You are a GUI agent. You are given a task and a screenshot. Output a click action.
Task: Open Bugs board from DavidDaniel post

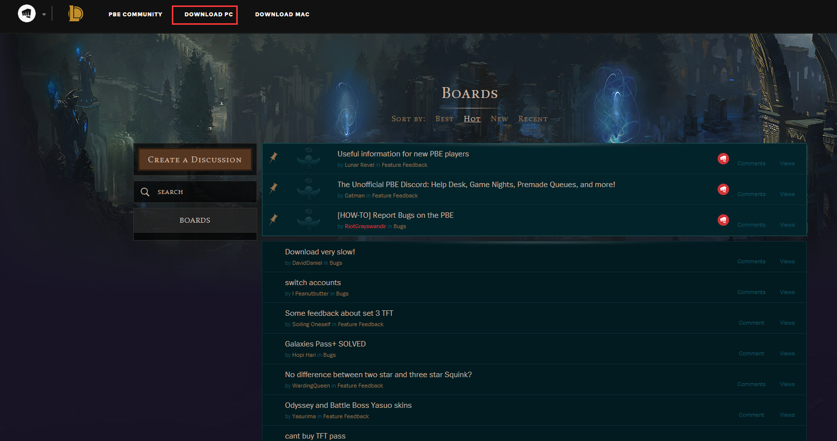(336, 263)
